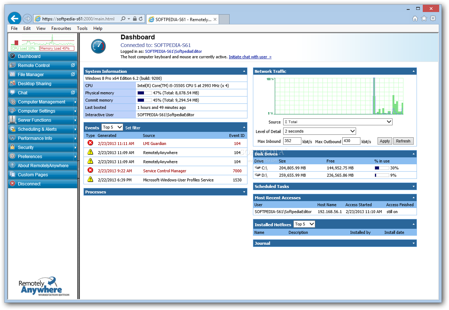
Task: Click the Custom Pages icon
Action: (13, 175)
